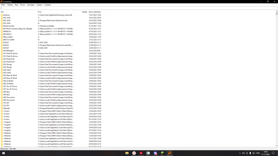Image resolution: width=278 pixels, height=156 pixels.
Task: Select the (Default) folder icon
Action: tap(2, 108)
